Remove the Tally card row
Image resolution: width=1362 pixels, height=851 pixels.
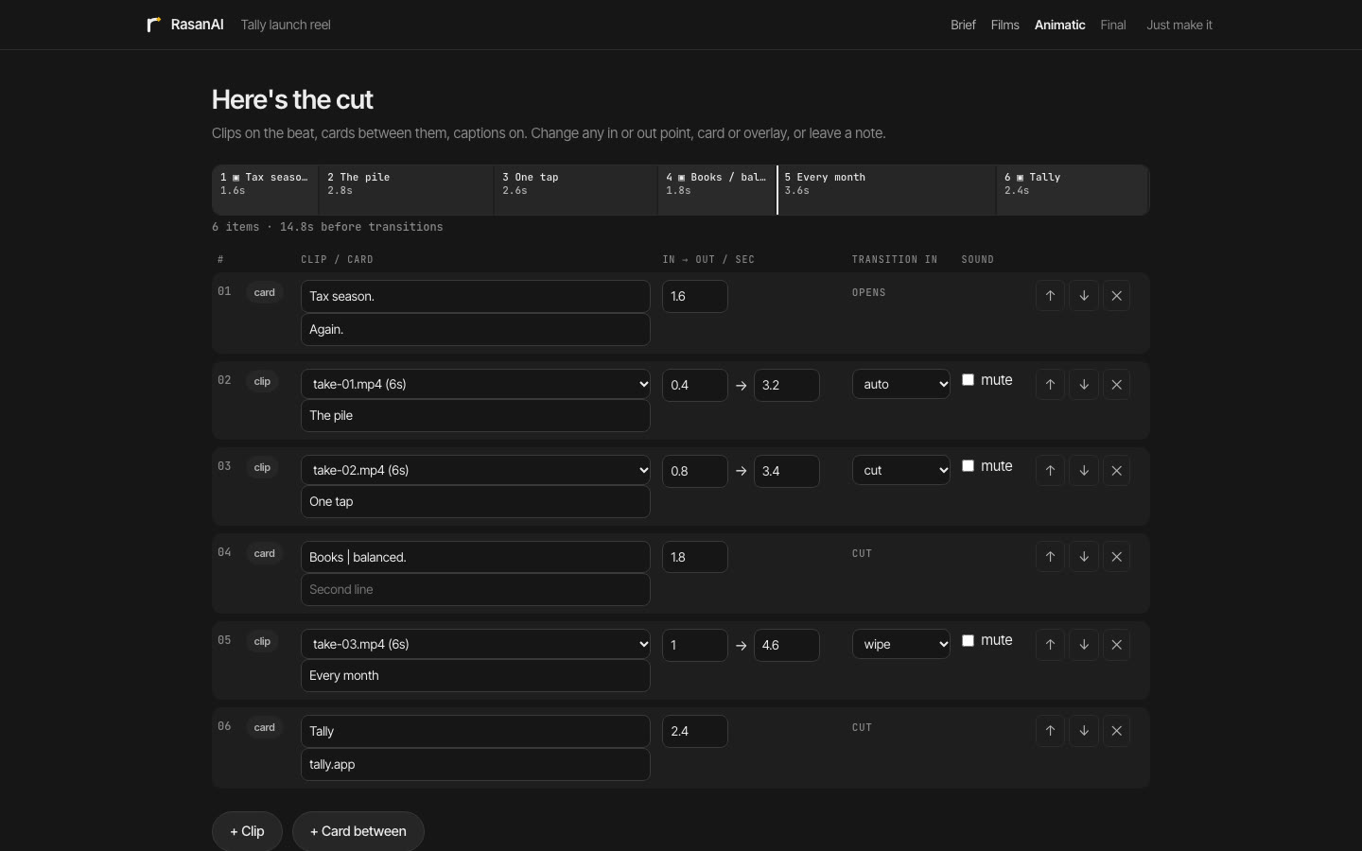[x=1117, y=731]
